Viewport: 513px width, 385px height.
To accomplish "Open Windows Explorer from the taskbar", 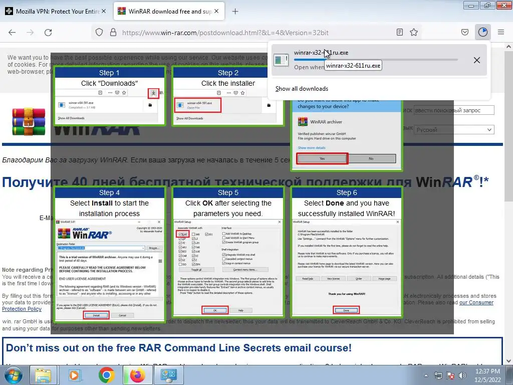I will pyautogui.click(x=43, y=375).
